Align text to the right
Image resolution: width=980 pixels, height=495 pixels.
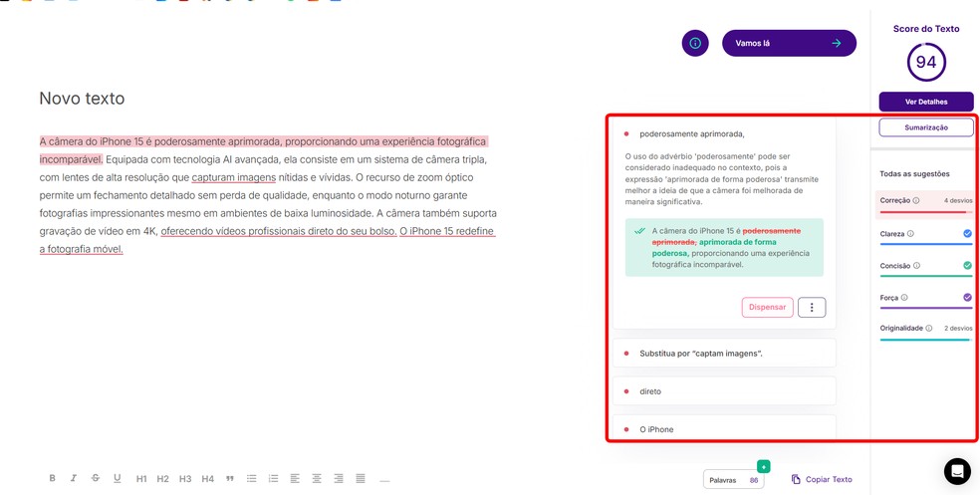click(x=339, y=479)
